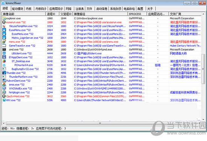Click the PCHunter64.exe icon
Viewport: 207px width, 141px height.
click(4, 65)
